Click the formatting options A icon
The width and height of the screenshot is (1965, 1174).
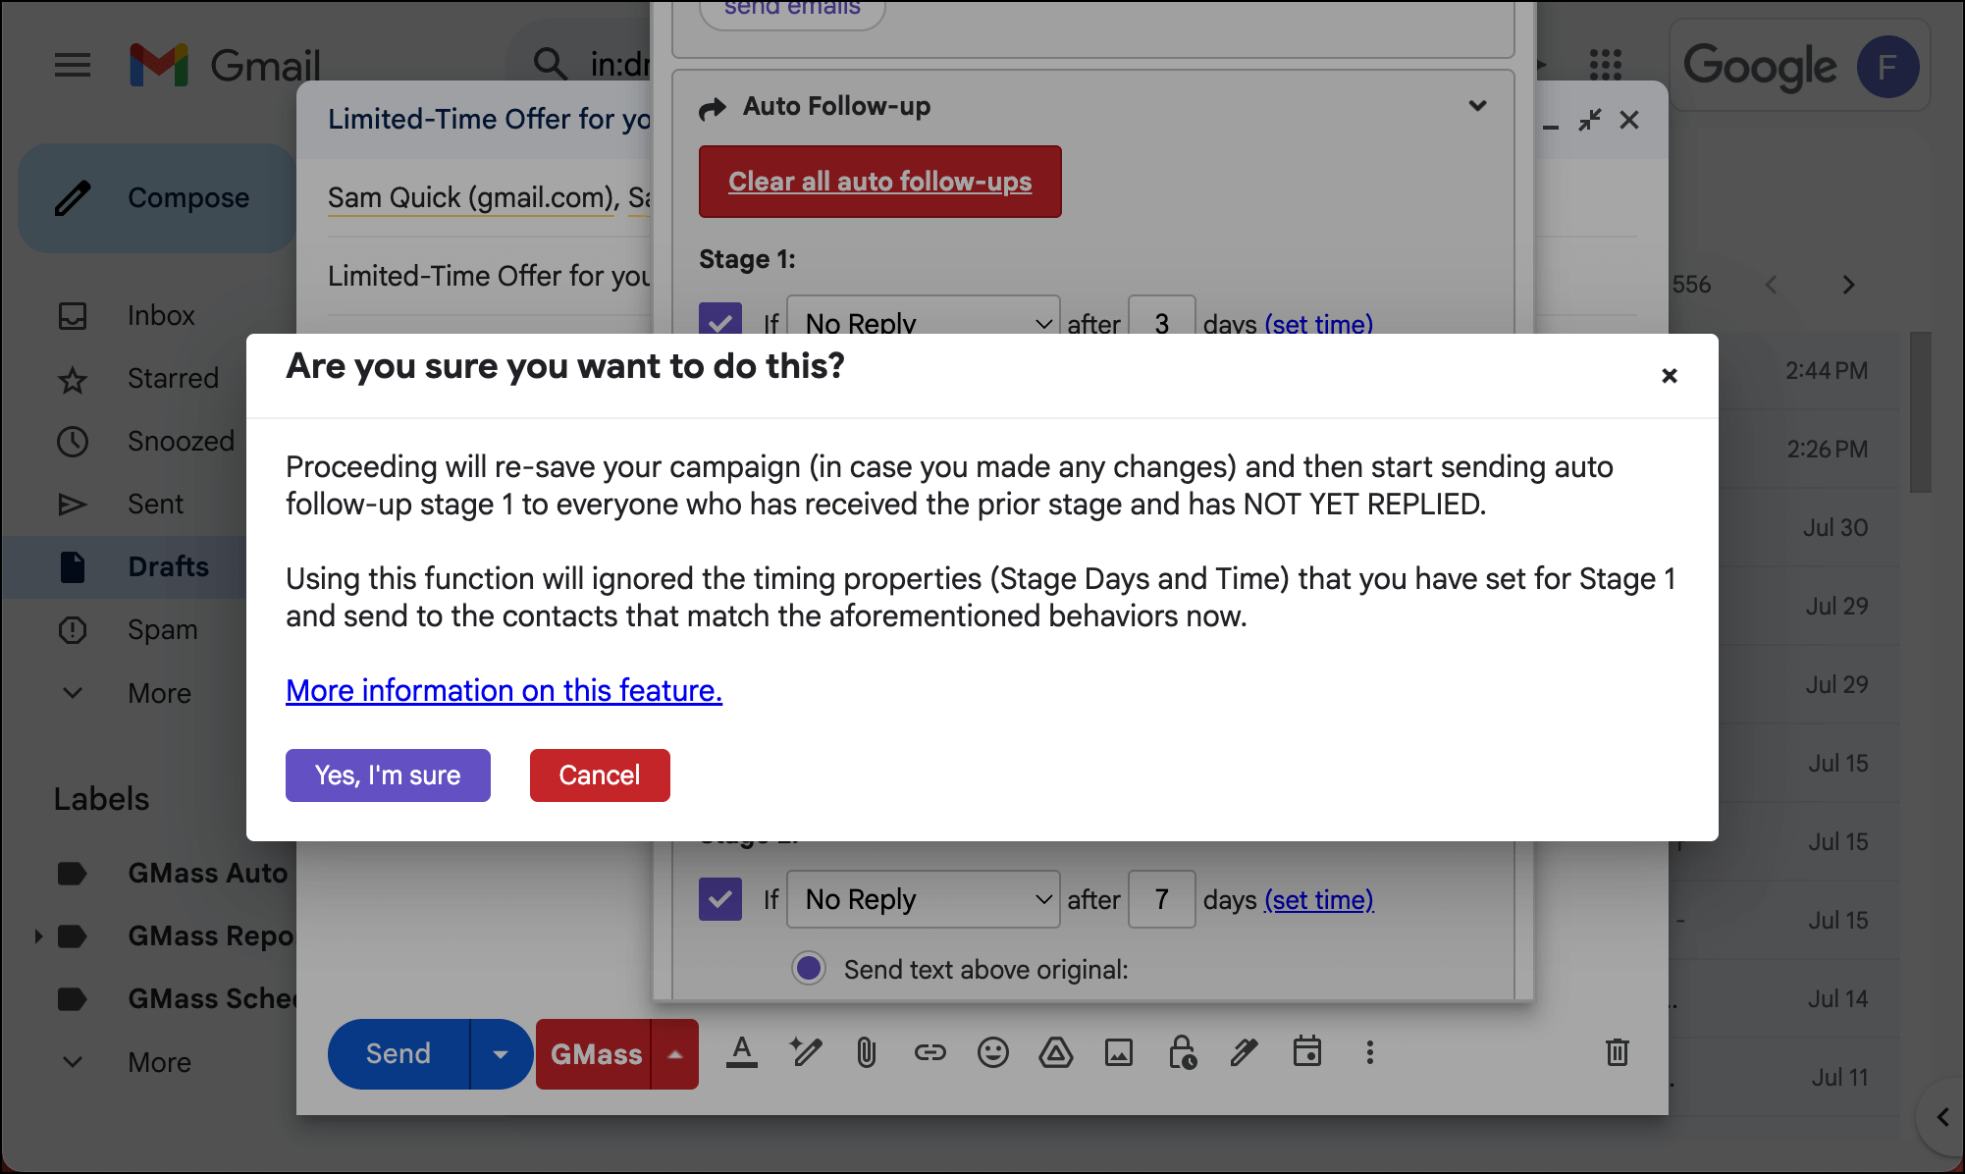742,1053
